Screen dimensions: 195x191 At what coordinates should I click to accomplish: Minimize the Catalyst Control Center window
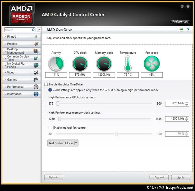[x=182, y=7]
